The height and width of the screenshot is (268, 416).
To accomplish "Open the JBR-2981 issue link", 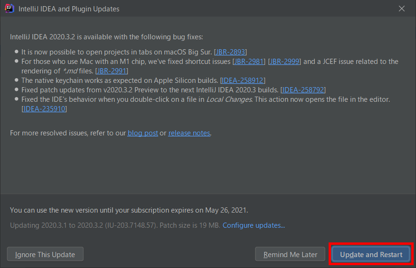I will pyautogui.click(x=249, y=62).
